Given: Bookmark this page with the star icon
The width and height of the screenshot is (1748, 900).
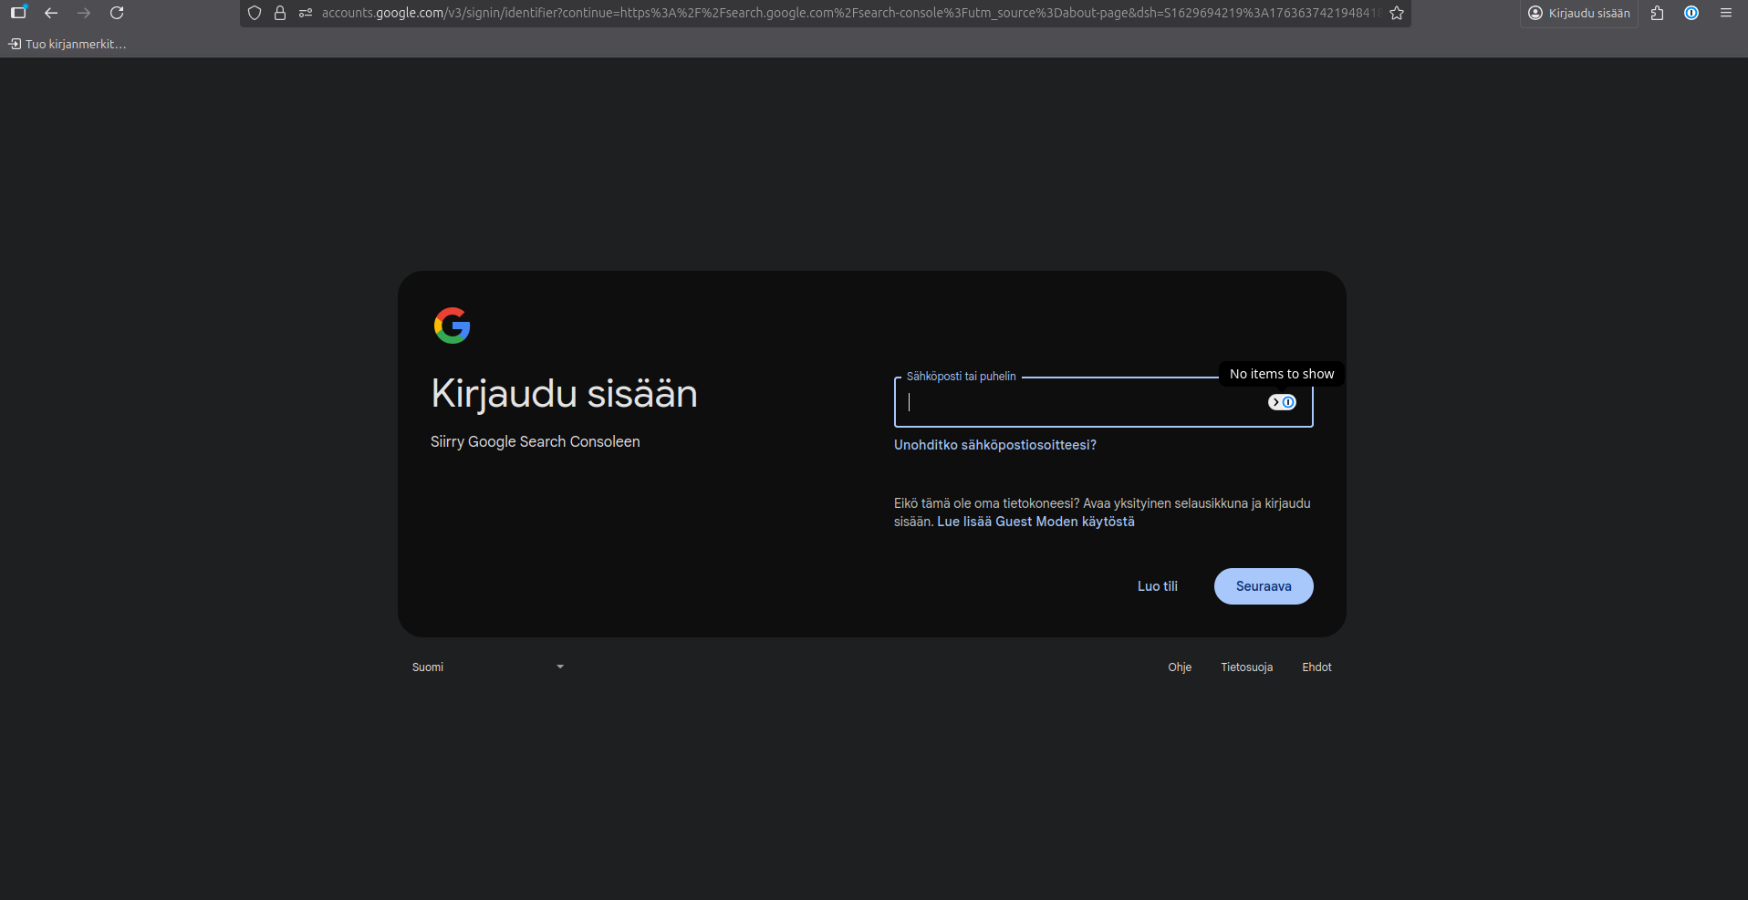Looking at the screenshot, I should point(1397,13).
